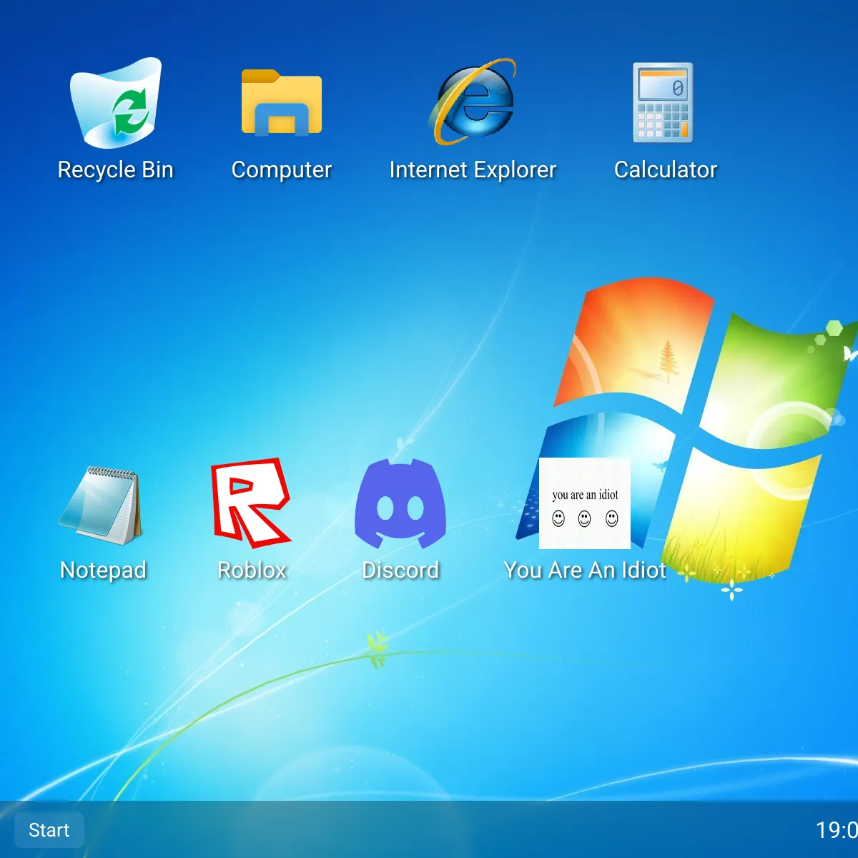The image size is (858, 858).
Task: Click the smiley-face idiot thumbnail image
Action: (584, 504)
